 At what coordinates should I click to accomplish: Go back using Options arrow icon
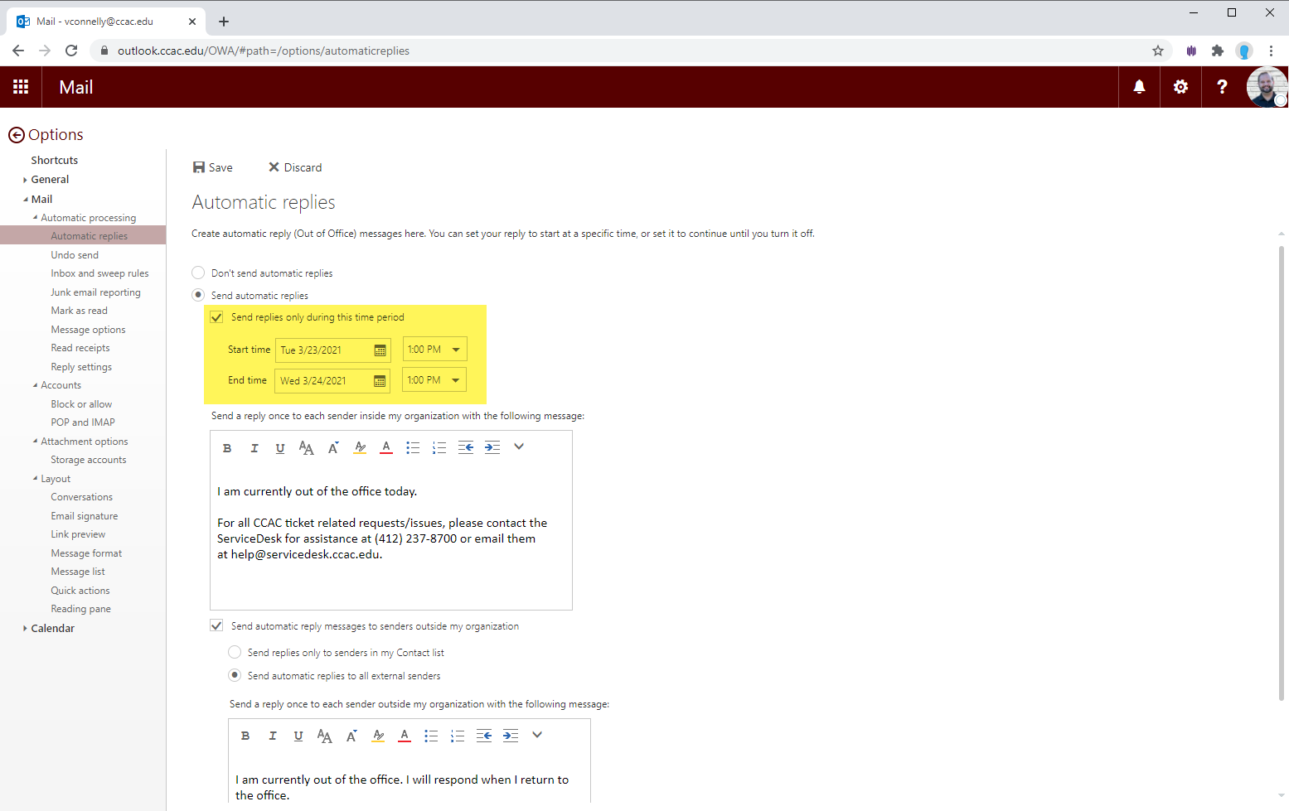pos(16,135)
